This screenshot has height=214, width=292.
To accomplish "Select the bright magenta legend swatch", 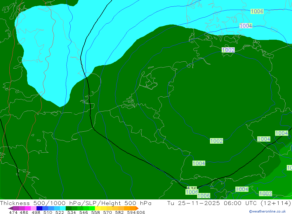I will (27, 208).
